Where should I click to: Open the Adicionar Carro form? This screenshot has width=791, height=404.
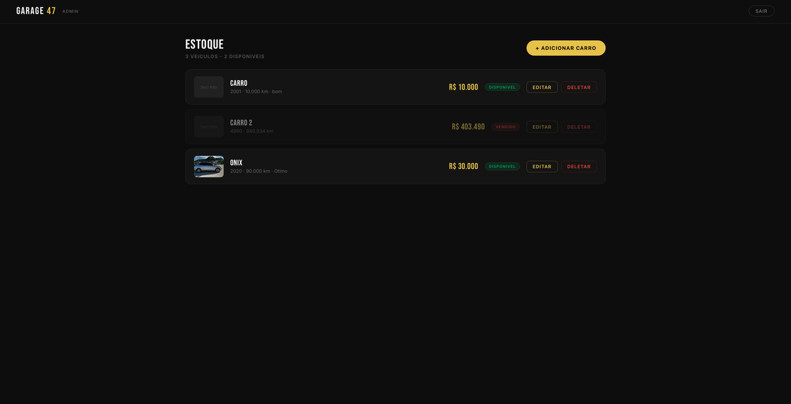[566, 48]
